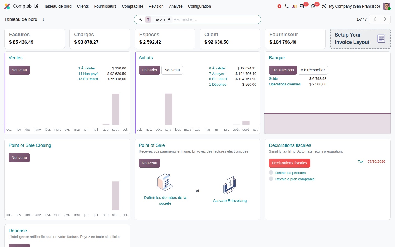The image size is (395, 247).
Task: Click the red record icon in top bar
Action: [279, 6]
